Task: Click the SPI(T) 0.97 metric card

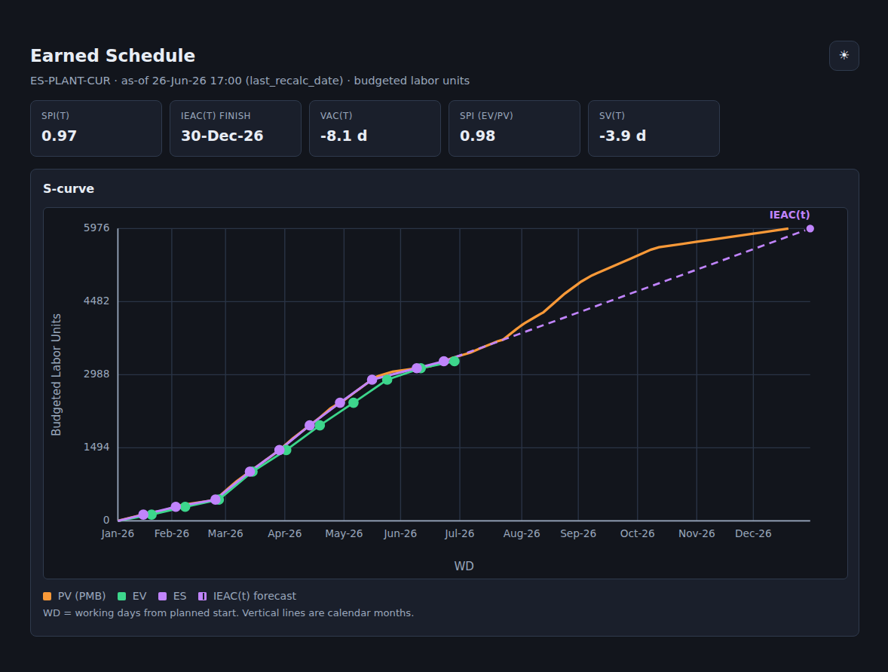Action: tap(96, 129)
